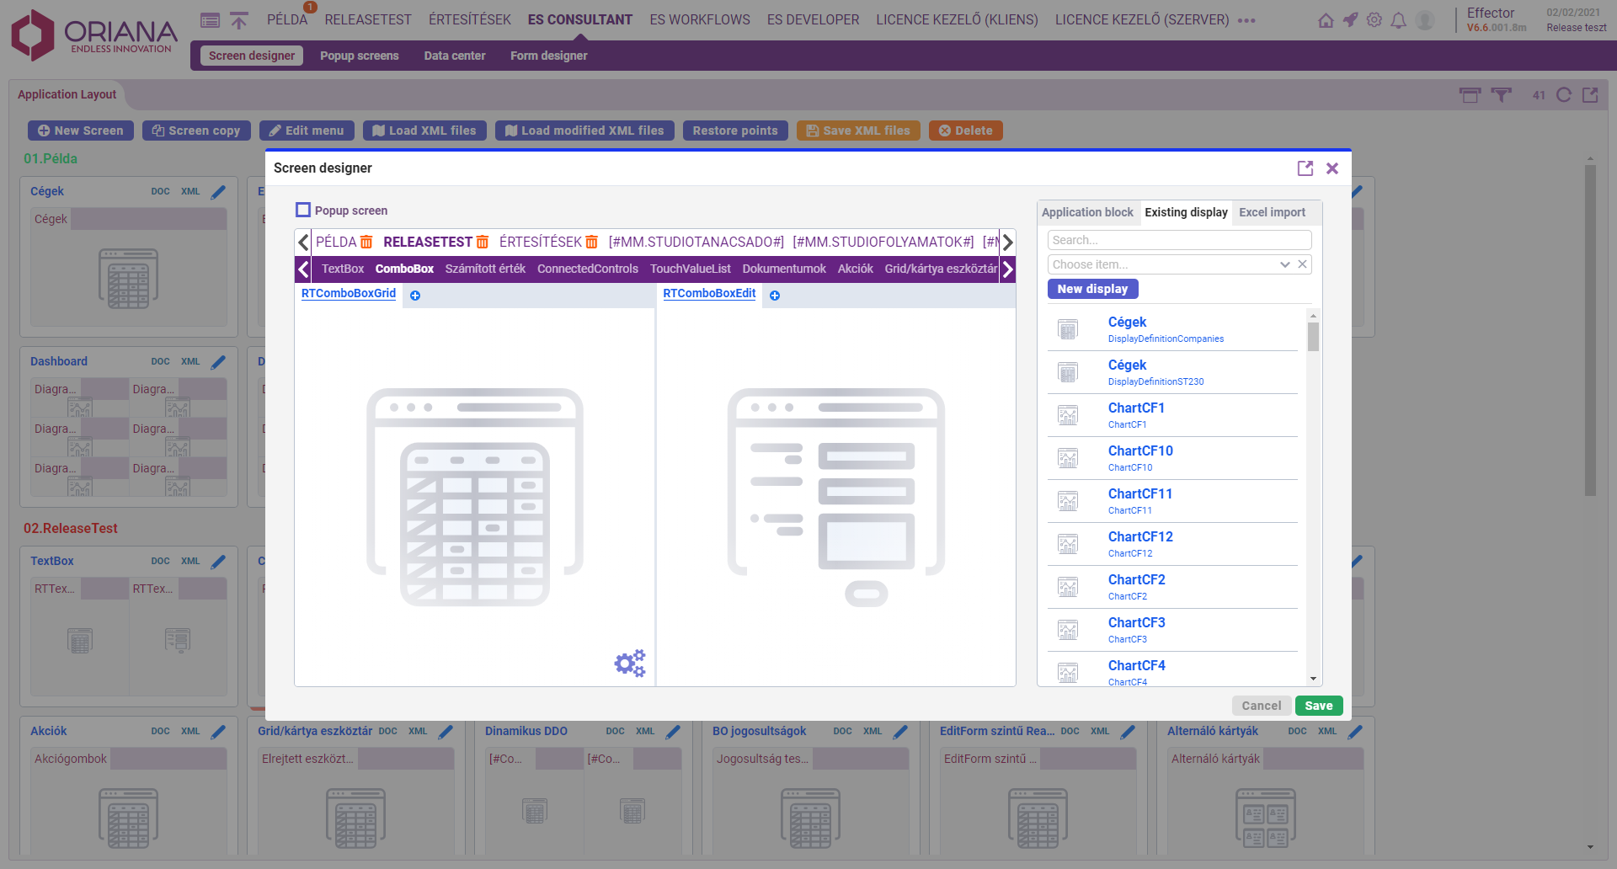Select the ComboBox submenu tab
This screenshot has height=869, width=1617.
pyautogui.click(x=404, y=269)
